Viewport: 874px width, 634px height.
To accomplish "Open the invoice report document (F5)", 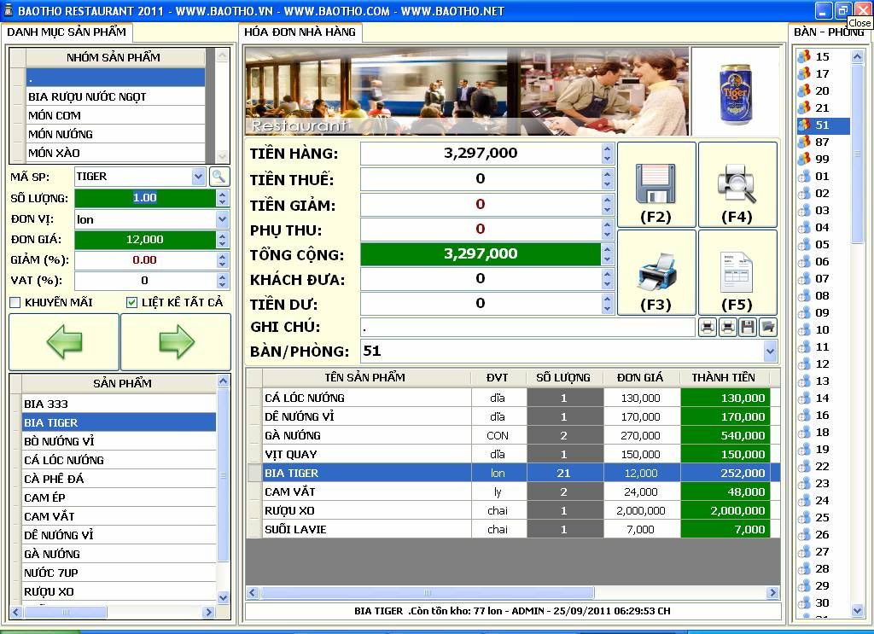I will coord(737,272).
